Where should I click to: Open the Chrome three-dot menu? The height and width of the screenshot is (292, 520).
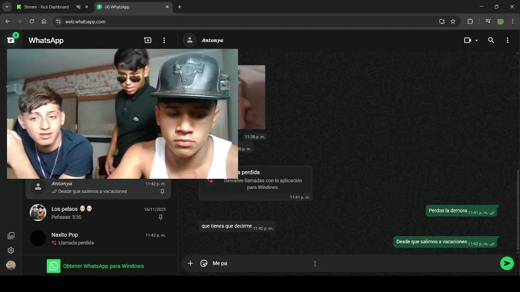click(512, 21)
